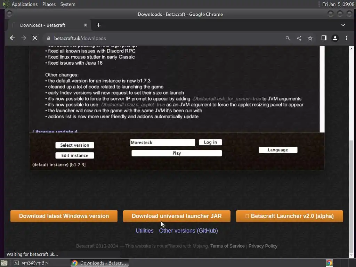Click "-Dbetacraft.resize_applet=true" text
Image resolution: width=356 pixels, height=267 pixels.
point(132,105)
